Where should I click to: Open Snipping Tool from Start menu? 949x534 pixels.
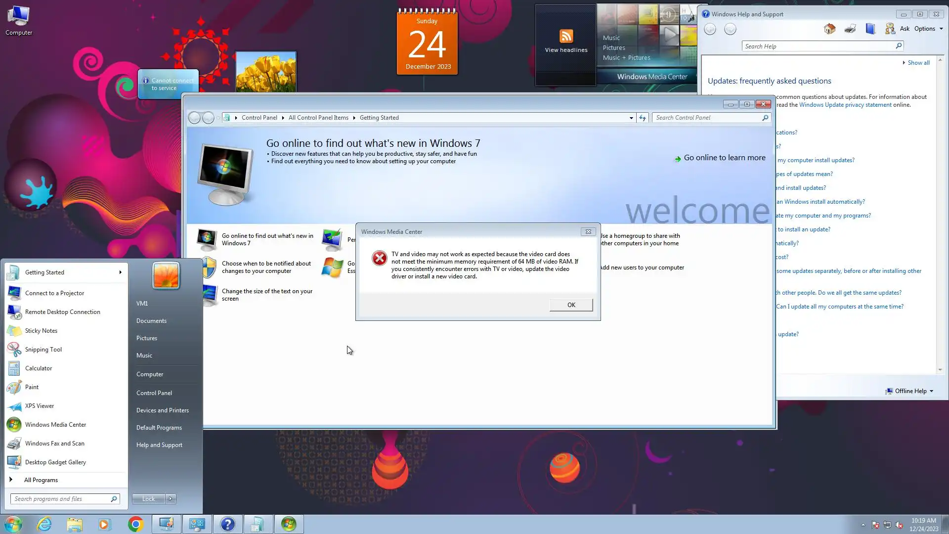coord(43,350)
